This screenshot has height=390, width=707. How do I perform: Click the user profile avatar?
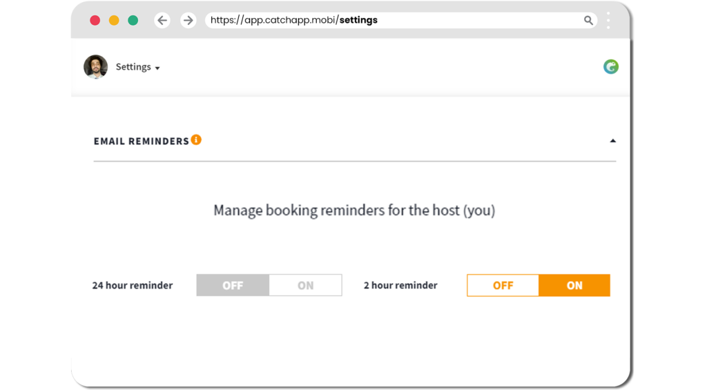coord(95,67)
